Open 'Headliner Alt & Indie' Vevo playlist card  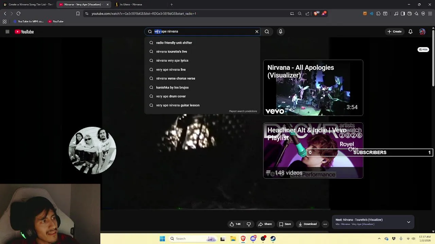click(x=313, y=150)
